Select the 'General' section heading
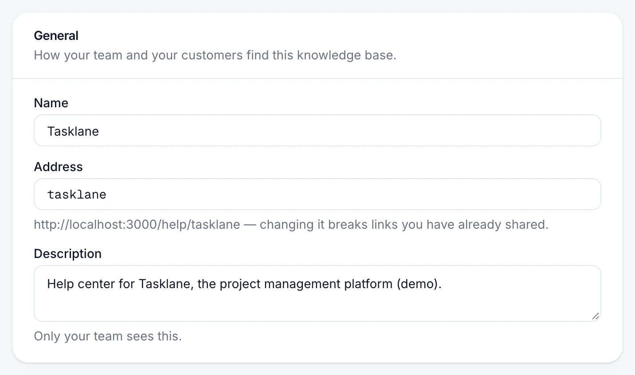This screenshot has width=635, height=375. coord(56,35)
